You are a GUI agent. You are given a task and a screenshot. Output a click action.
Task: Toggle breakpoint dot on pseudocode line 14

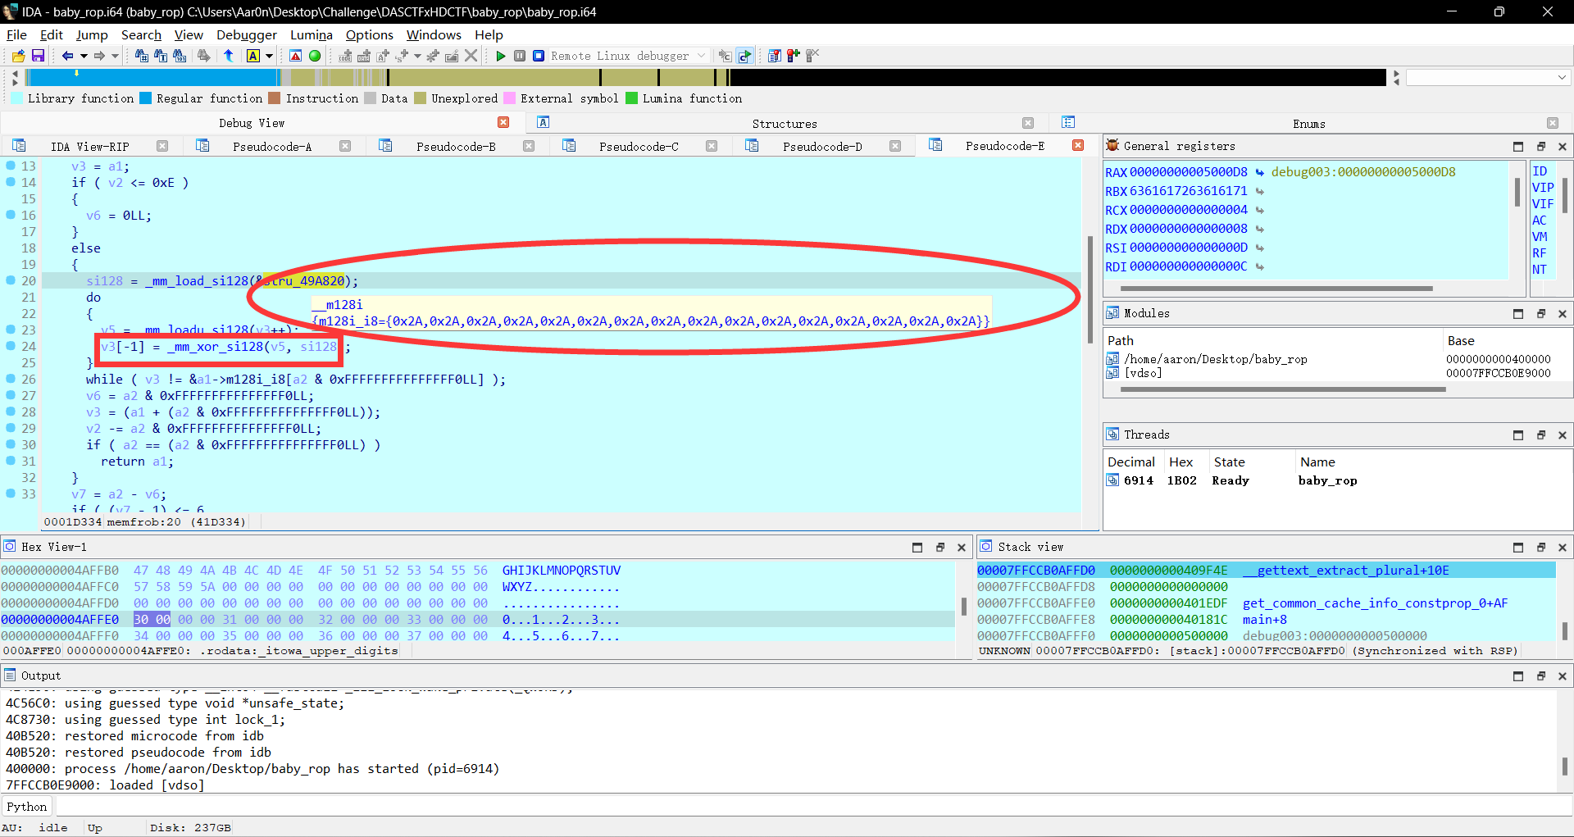[x=11, y=182]
